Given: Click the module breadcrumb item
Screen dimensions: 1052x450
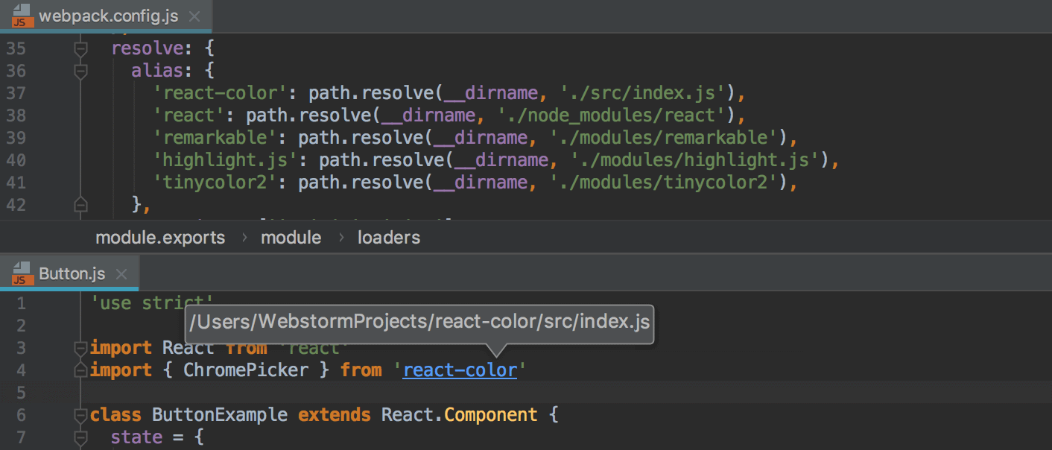Looking at the screenshot, I should coord(291,237).
